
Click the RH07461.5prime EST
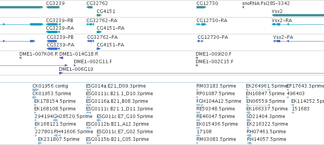coord(267,132)
